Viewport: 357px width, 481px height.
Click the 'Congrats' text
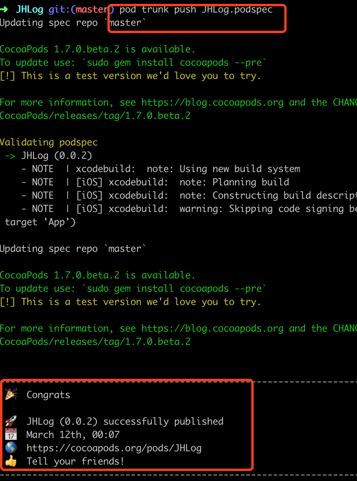(48, 395)
